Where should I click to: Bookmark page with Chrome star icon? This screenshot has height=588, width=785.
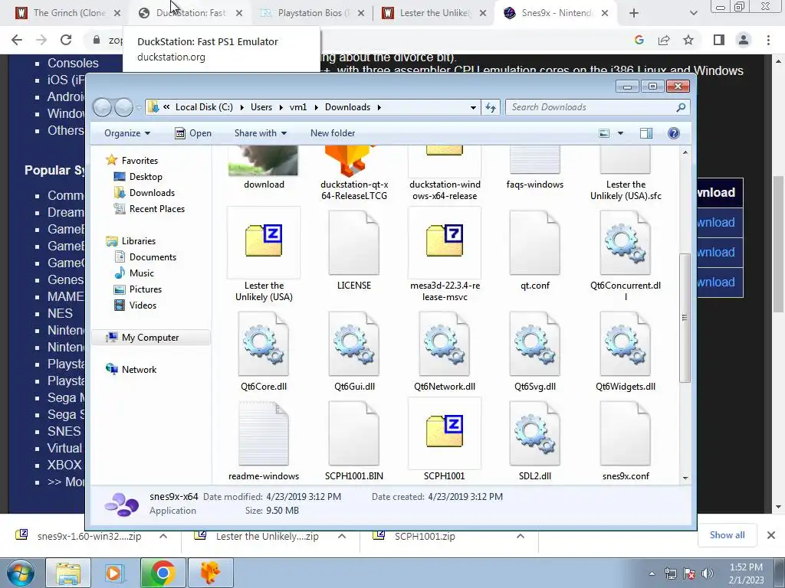688,40
